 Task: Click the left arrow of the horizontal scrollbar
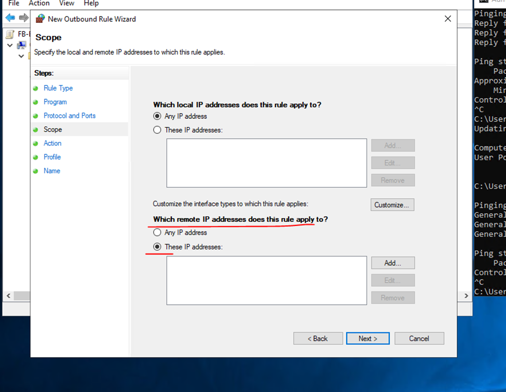(8, 295)
